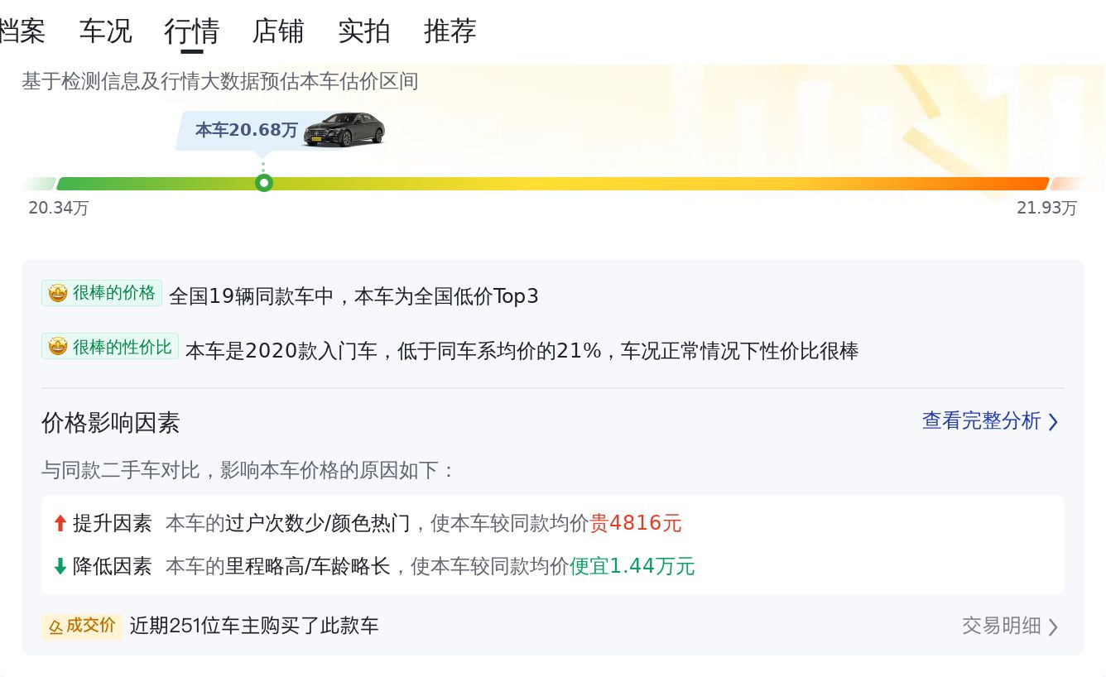Click the green down-arrow 降低因素 icon
Screen dimensions: 1106x677
60,566
